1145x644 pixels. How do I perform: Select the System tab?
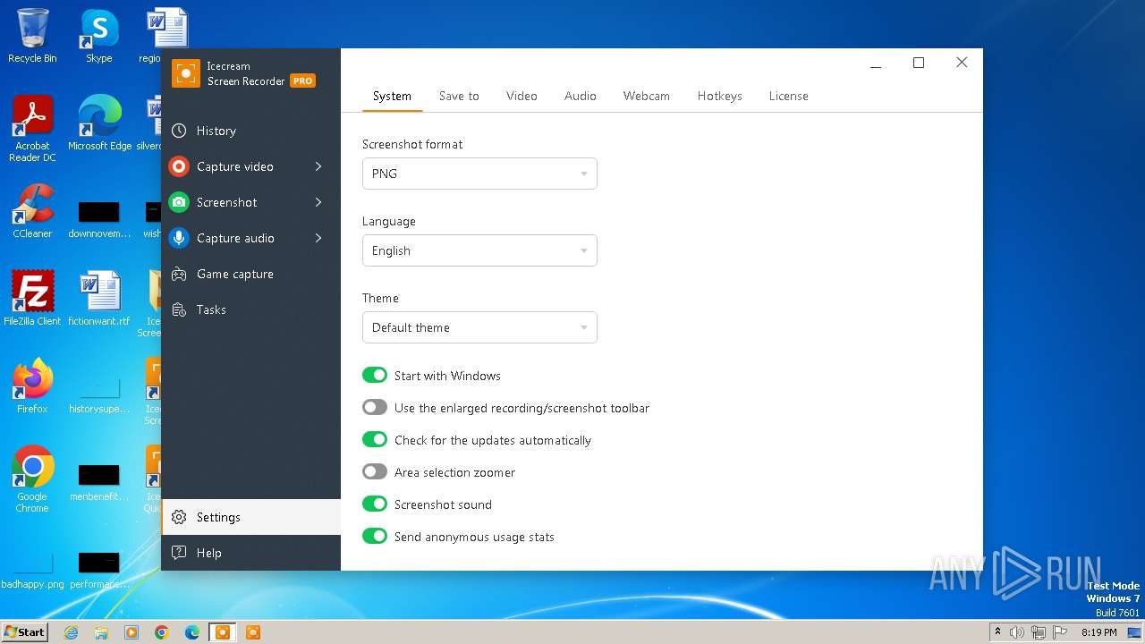(392, 96)
